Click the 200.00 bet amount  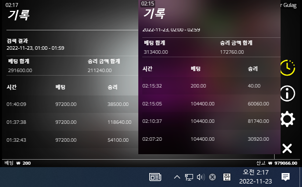click(x=198, y=86)
